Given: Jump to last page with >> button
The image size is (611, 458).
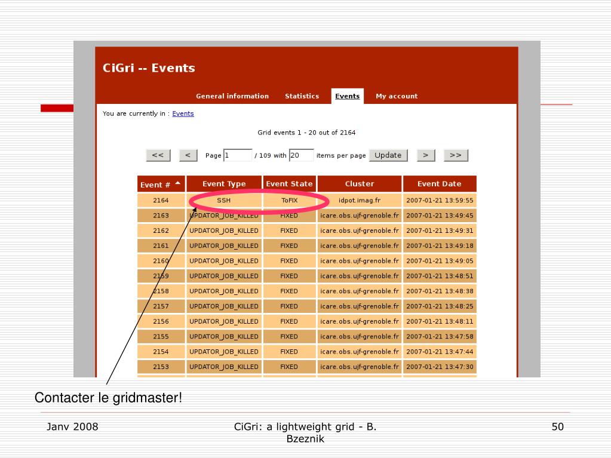Looking at the screenshot, I should point(456,155).
